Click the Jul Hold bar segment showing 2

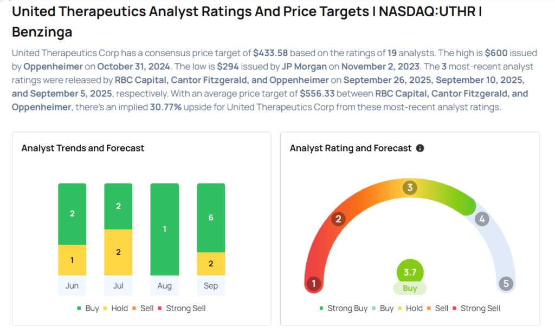point(118,252)
